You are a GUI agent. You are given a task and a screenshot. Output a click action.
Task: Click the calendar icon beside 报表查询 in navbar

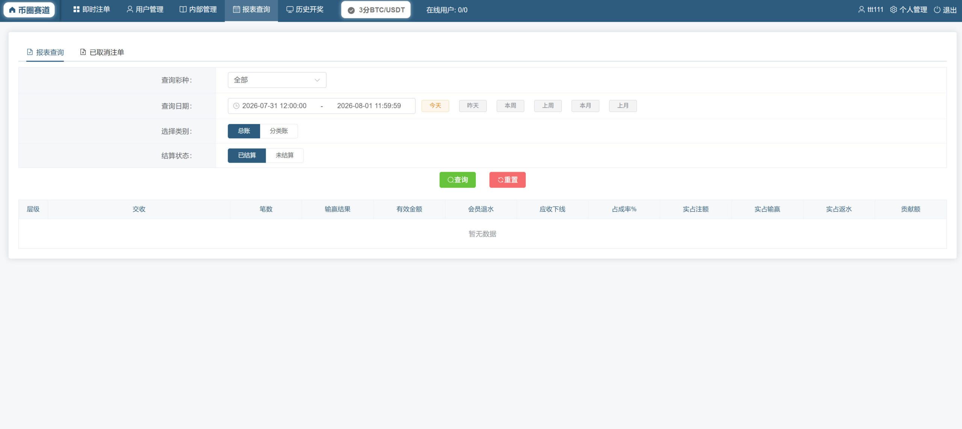point(236,9)
